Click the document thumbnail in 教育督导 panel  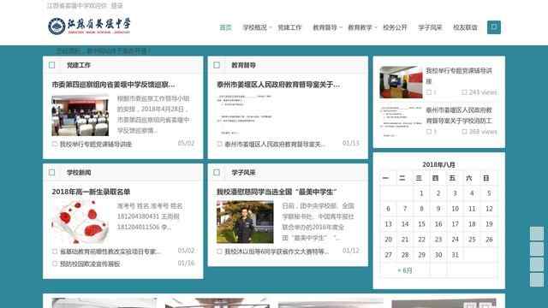245,115
